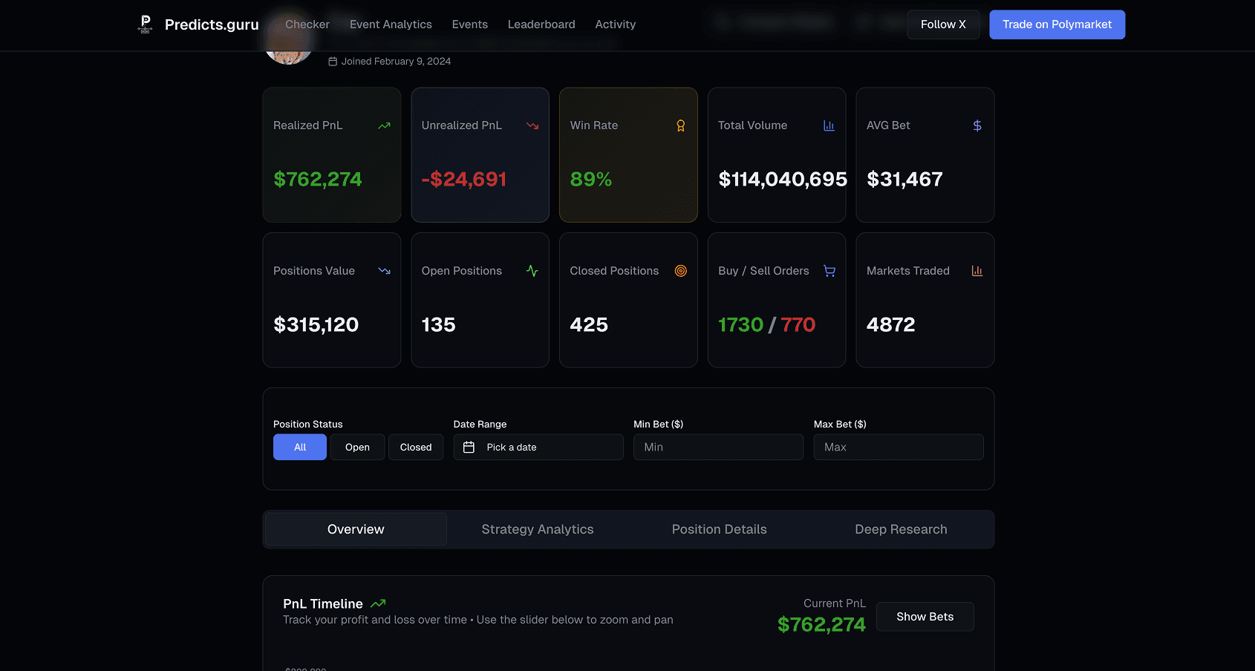Open the Event Analytics page
Viewport: 1255px width, 671px height.
[391, 24]
